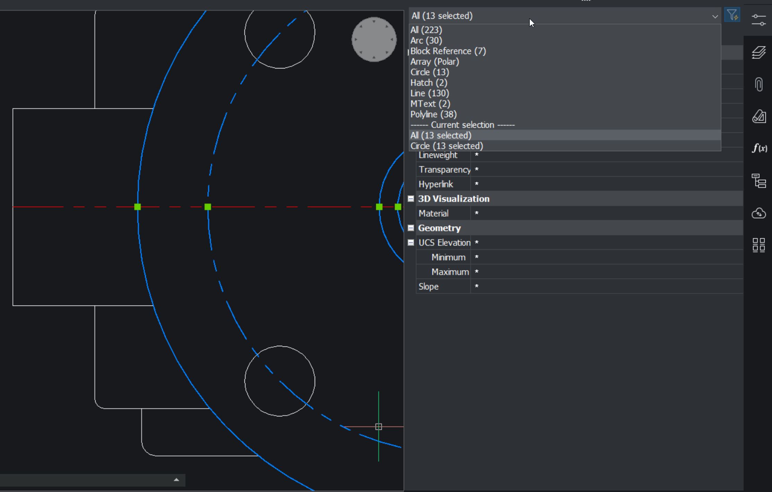
Task: Collapse the Geometry section
Action: point(411,227)
